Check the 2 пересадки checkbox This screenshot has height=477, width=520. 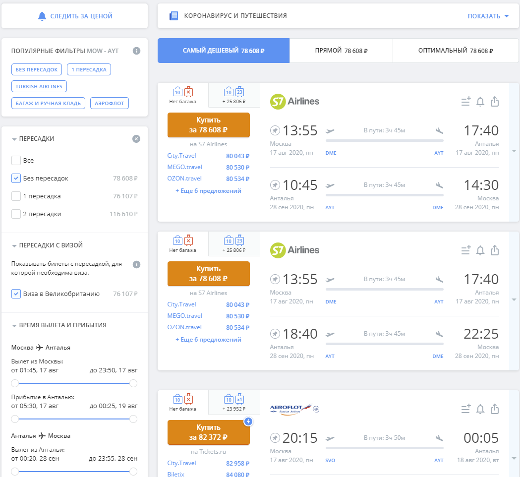coord(16,214)
